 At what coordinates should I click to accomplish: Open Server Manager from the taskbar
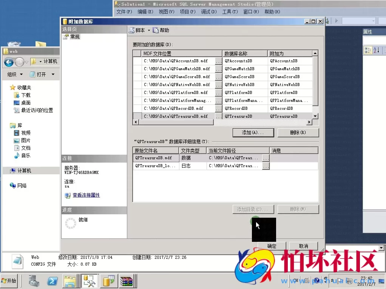34,281
